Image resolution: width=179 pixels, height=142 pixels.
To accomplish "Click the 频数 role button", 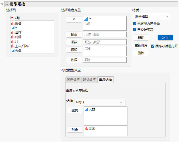I will click(x=74, y=42).
